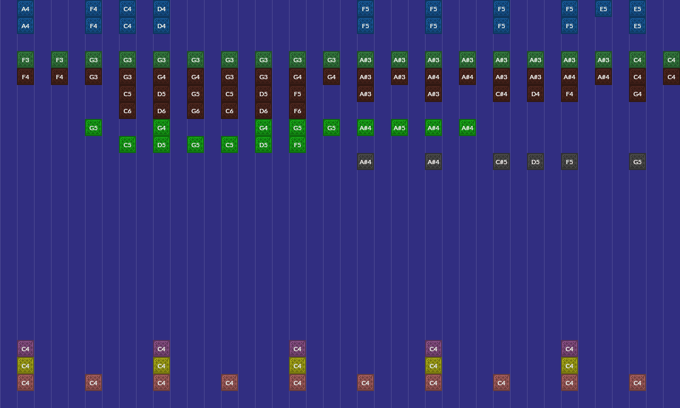Select the second brown C6 note
This screenshot has width=680, height=408.
click(x=229, y=110)
